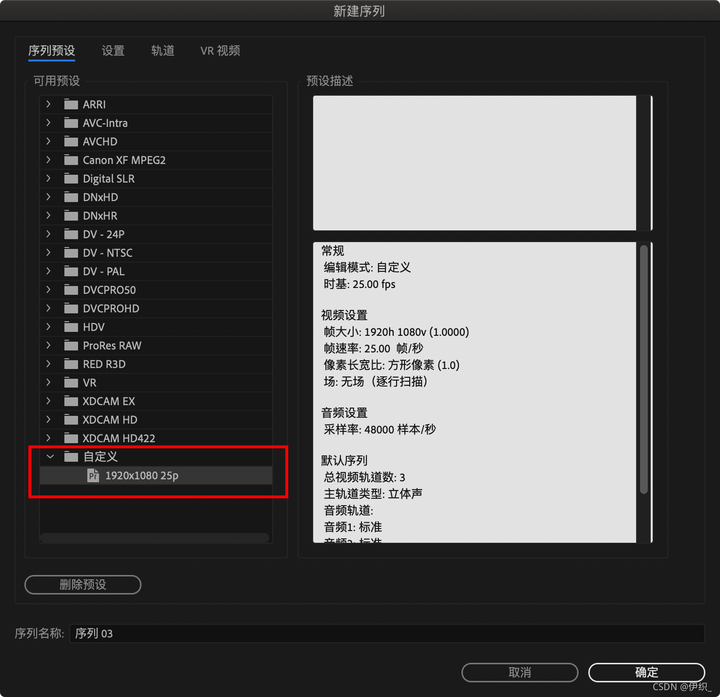
Task: Open the 设置 tab
Action: [x=113, y=51]
